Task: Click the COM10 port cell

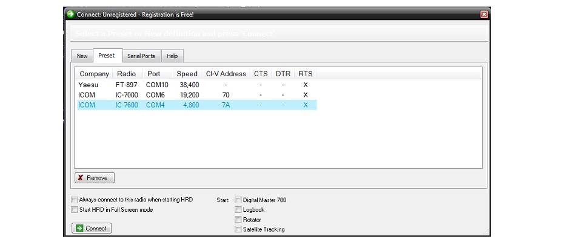Action: [157, 85]
